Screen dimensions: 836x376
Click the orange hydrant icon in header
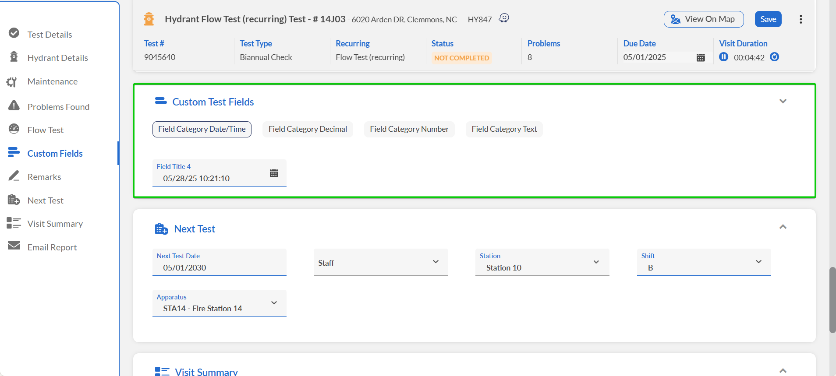149,19
